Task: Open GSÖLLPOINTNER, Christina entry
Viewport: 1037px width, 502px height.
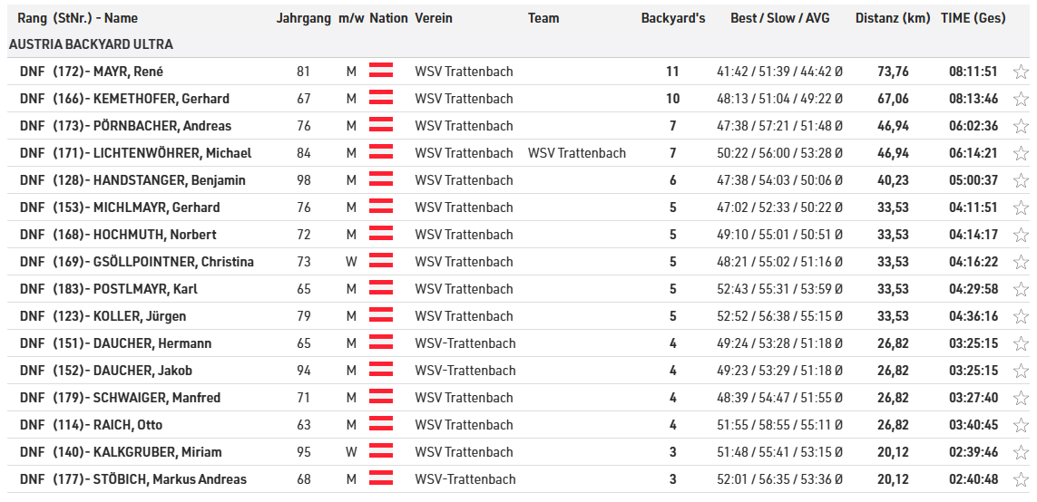Action: 173,262
